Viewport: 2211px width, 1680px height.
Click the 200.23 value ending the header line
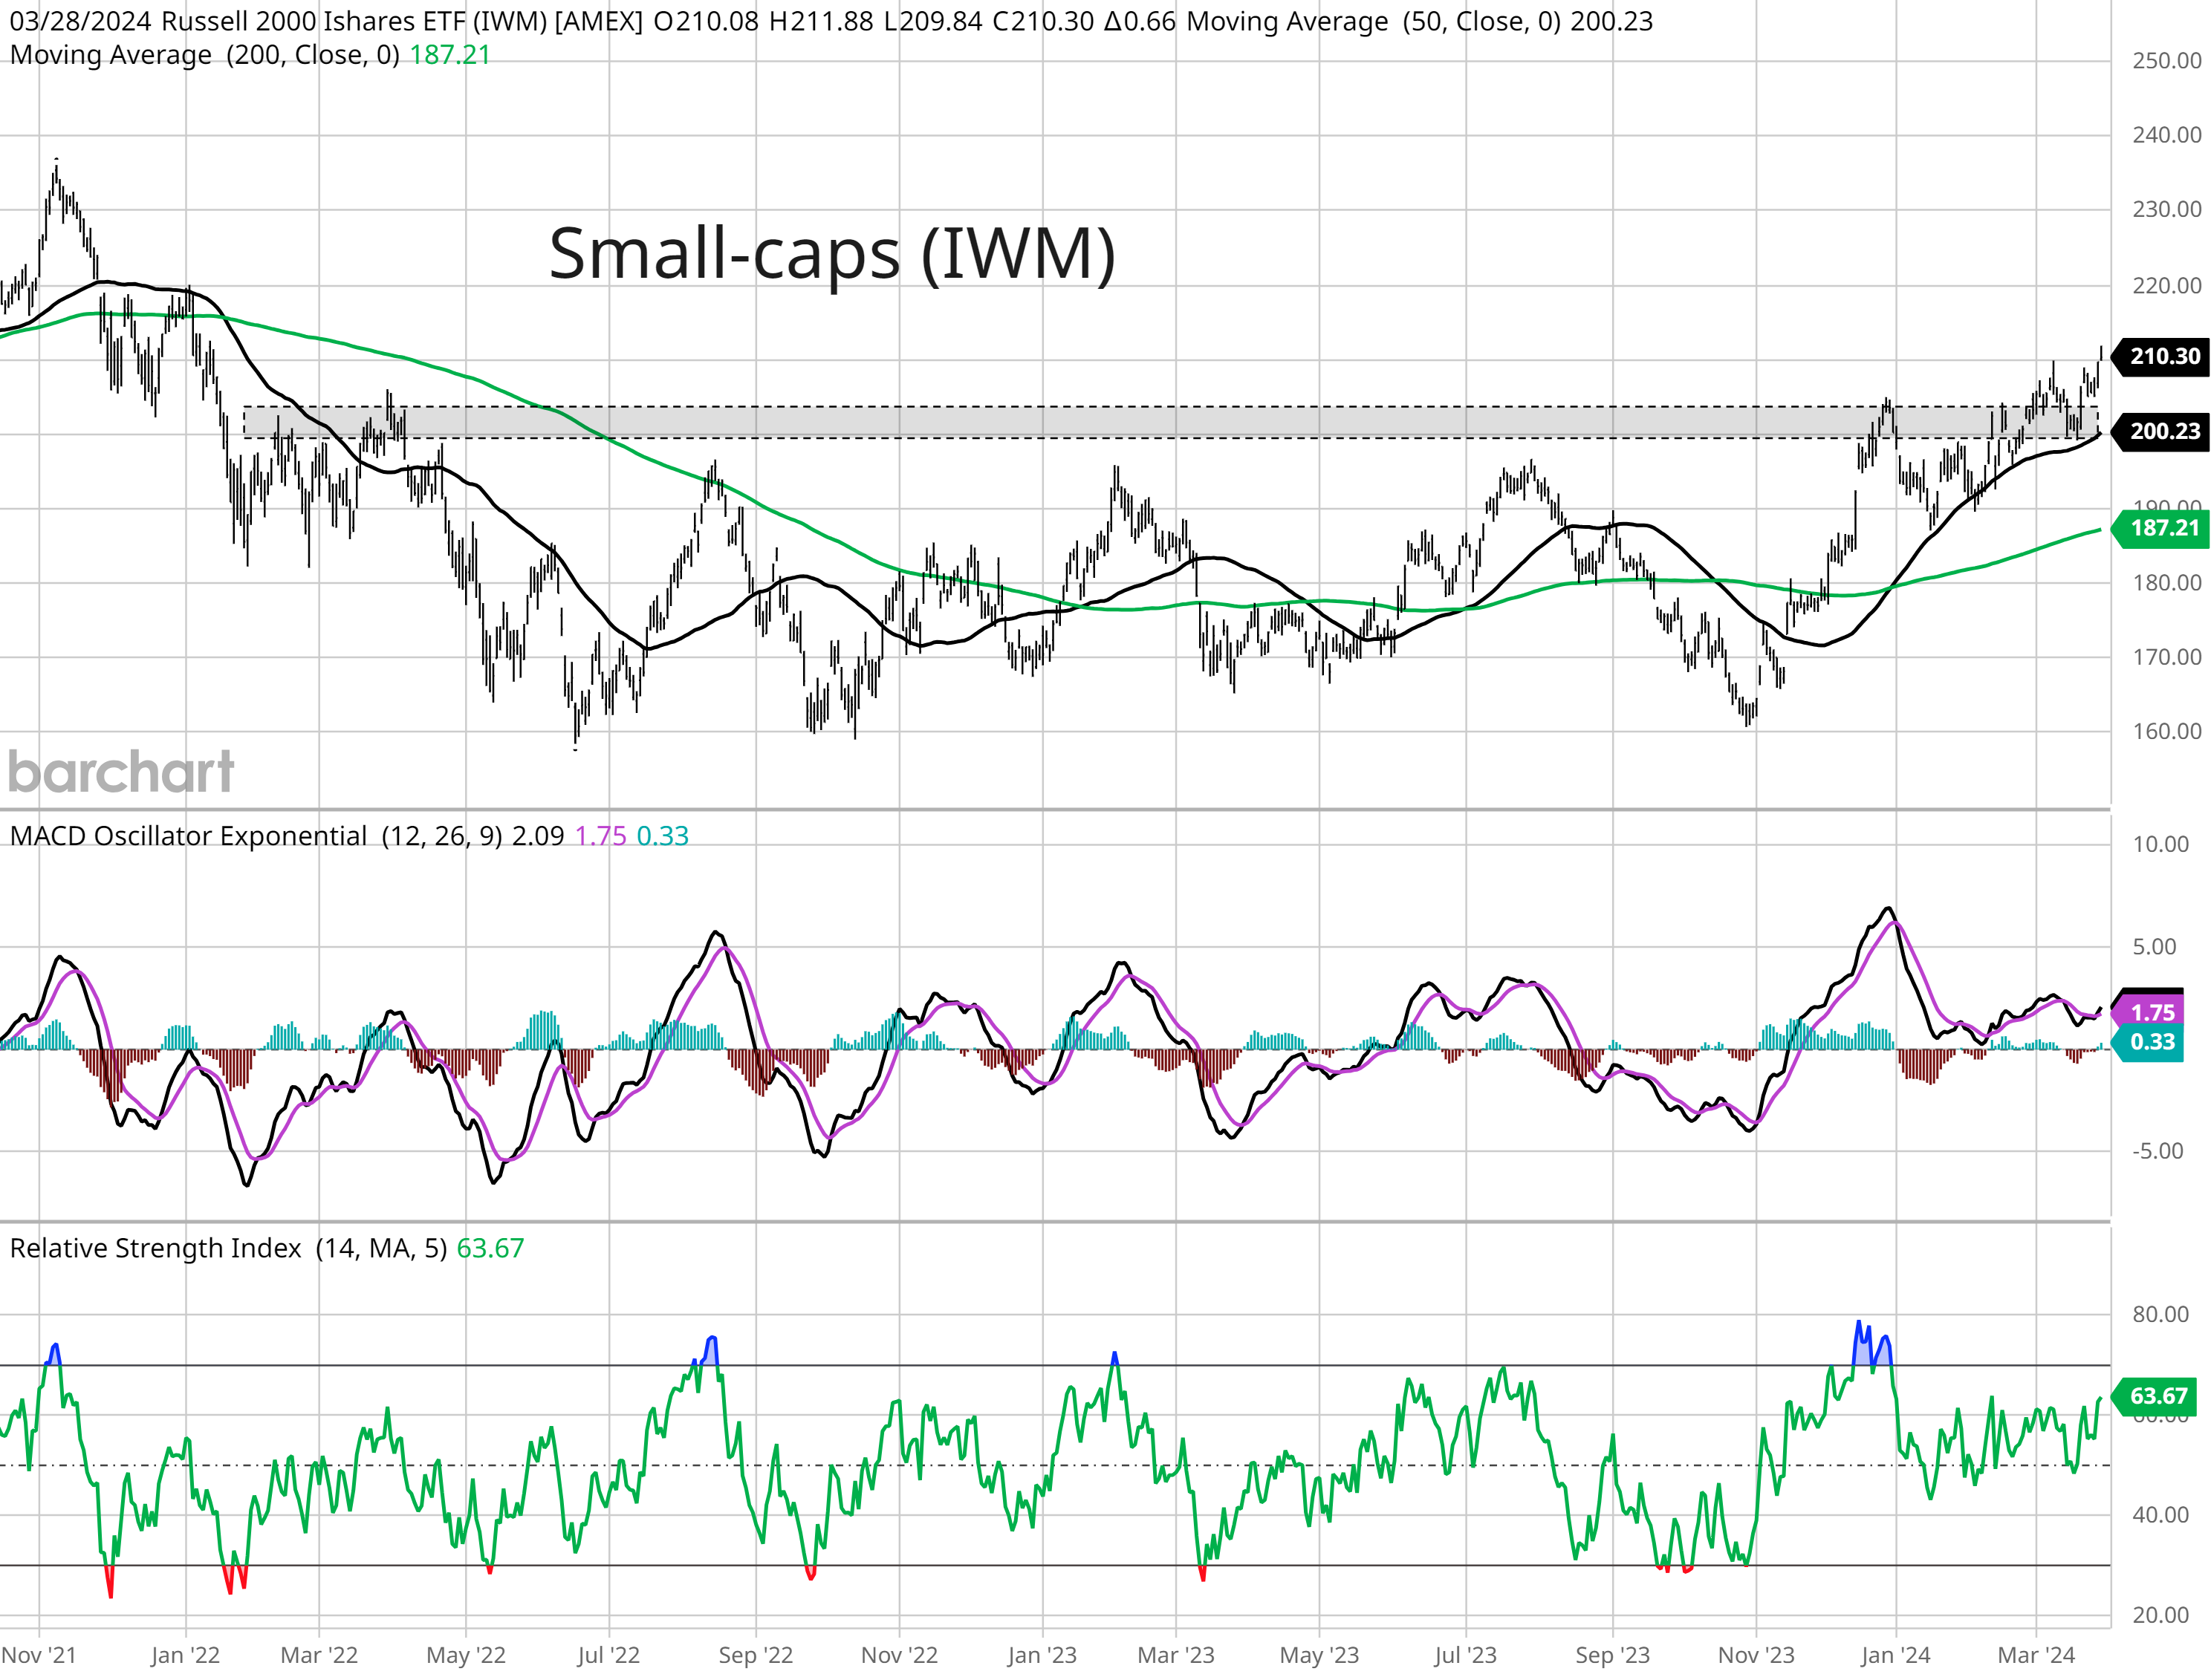[x=1611, y=22]
